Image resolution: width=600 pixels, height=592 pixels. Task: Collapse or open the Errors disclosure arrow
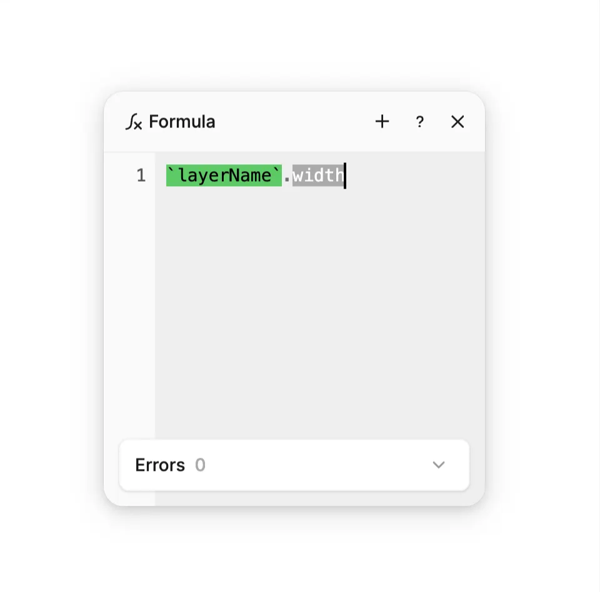(x=439, y=465)
